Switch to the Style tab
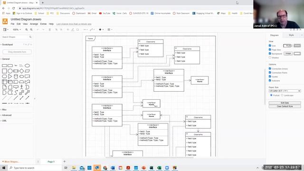Viewport: 304px width, 171px height. tap(291, 35)
